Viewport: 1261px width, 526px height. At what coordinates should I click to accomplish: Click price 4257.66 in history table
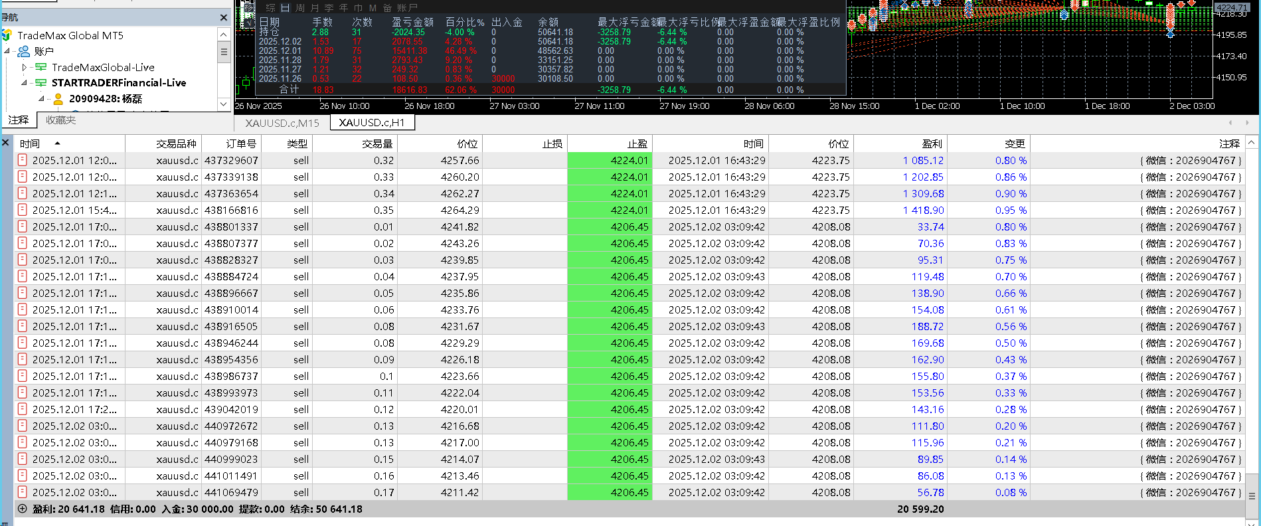point(460,160)
